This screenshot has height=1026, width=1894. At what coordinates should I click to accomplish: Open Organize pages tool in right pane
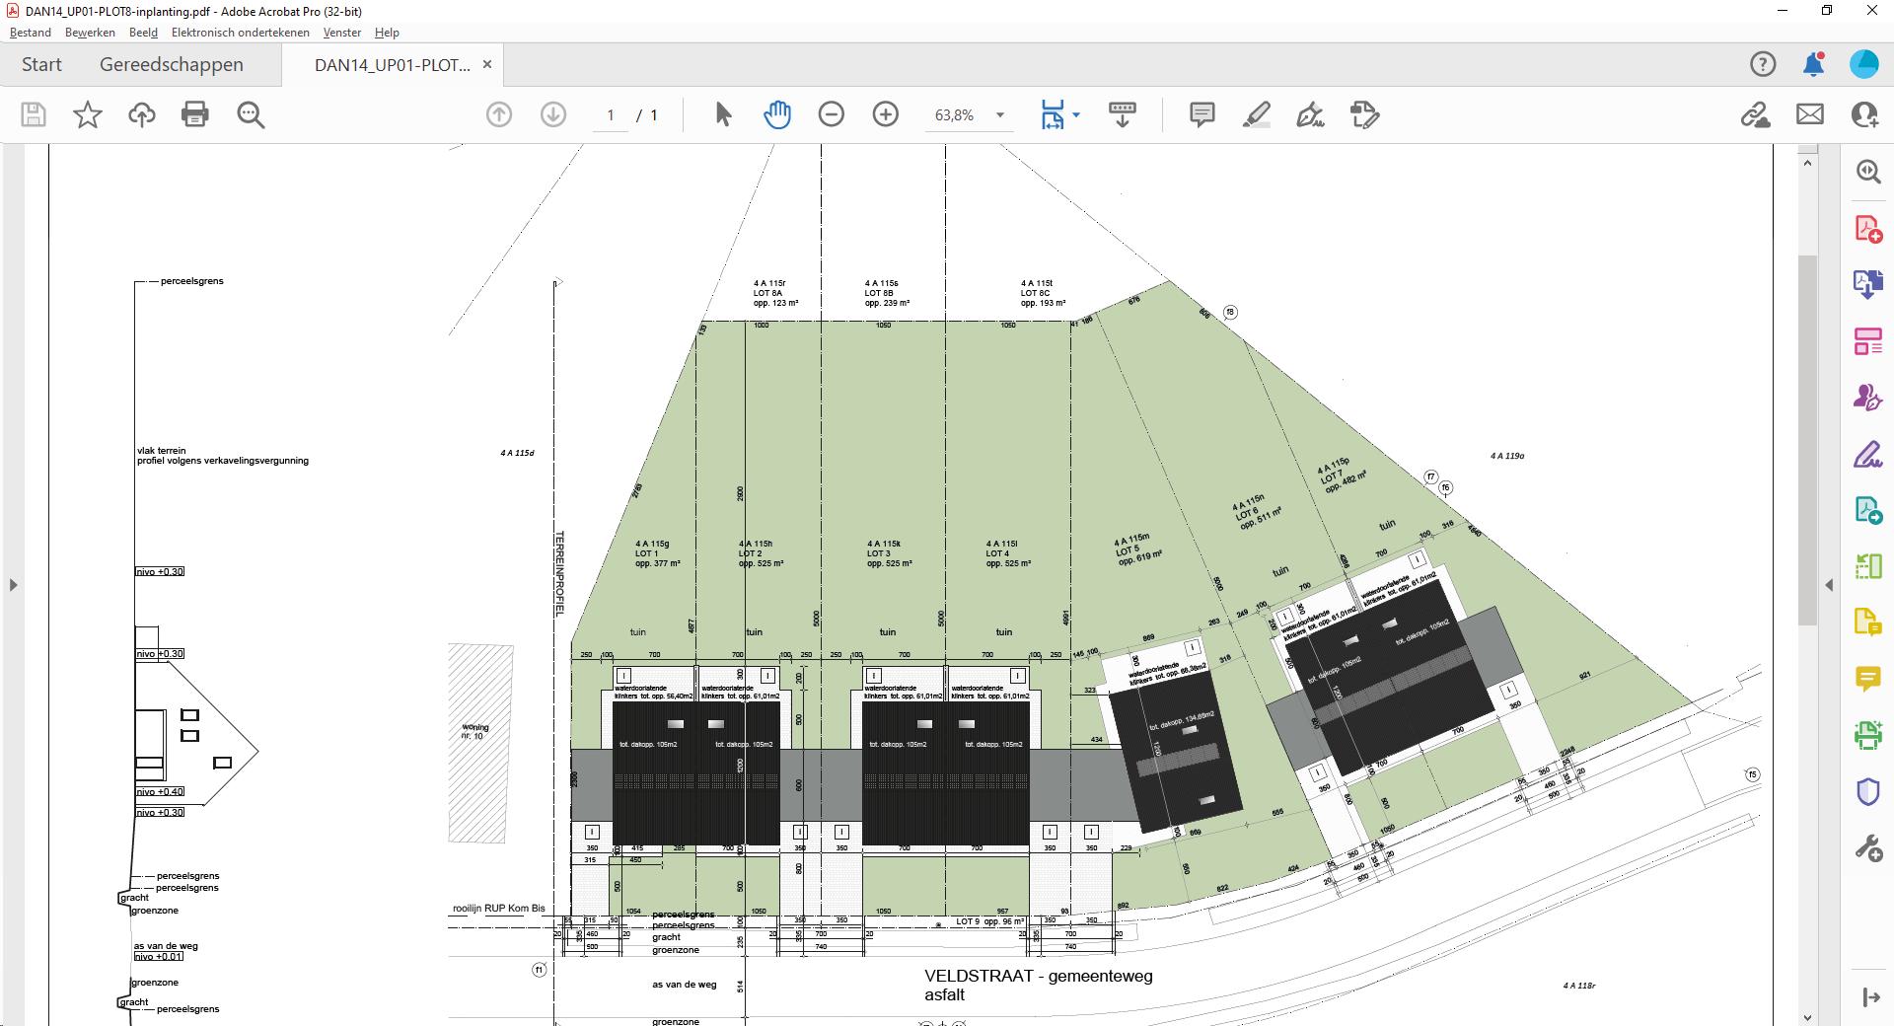[1867, 341]
